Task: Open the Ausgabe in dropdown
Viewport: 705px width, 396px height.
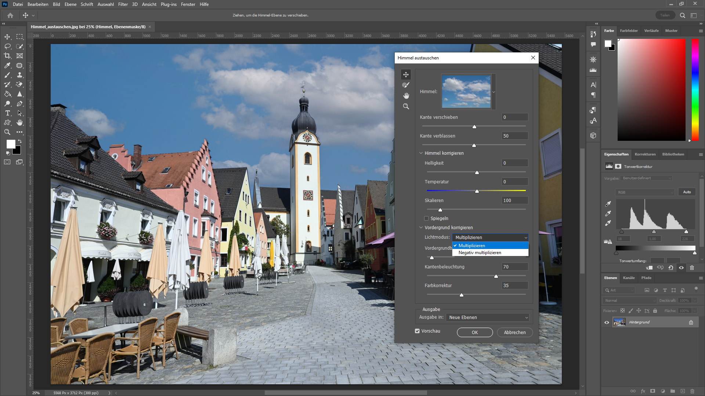Action: (x=488, y=318)
